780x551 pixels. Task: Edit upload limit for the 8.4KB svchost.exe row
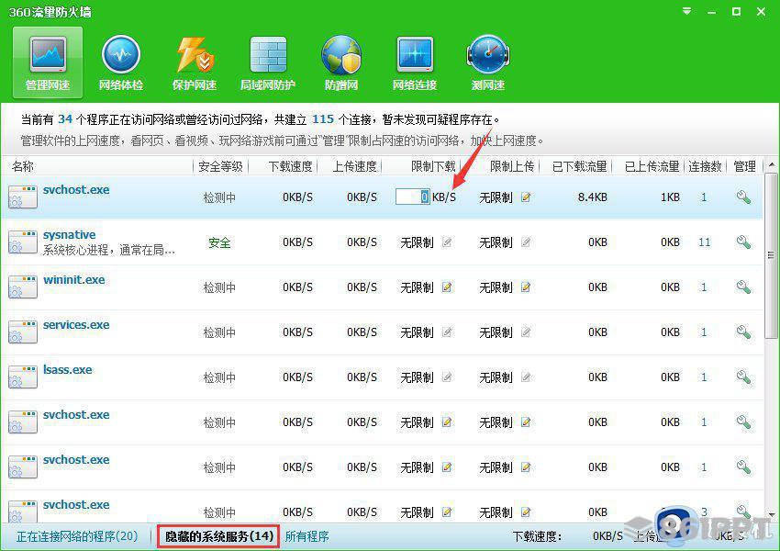pyautogui.click(x=525, y=197)
